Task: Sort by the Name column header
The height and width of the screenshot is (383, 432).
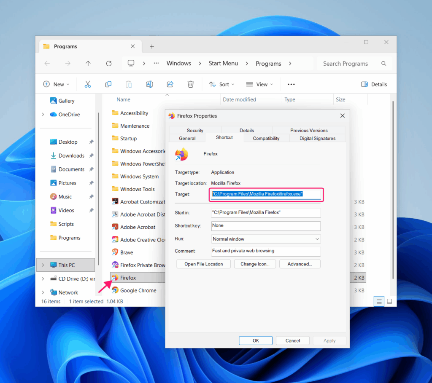Action: pyautogui.click(x=123, y=99)
